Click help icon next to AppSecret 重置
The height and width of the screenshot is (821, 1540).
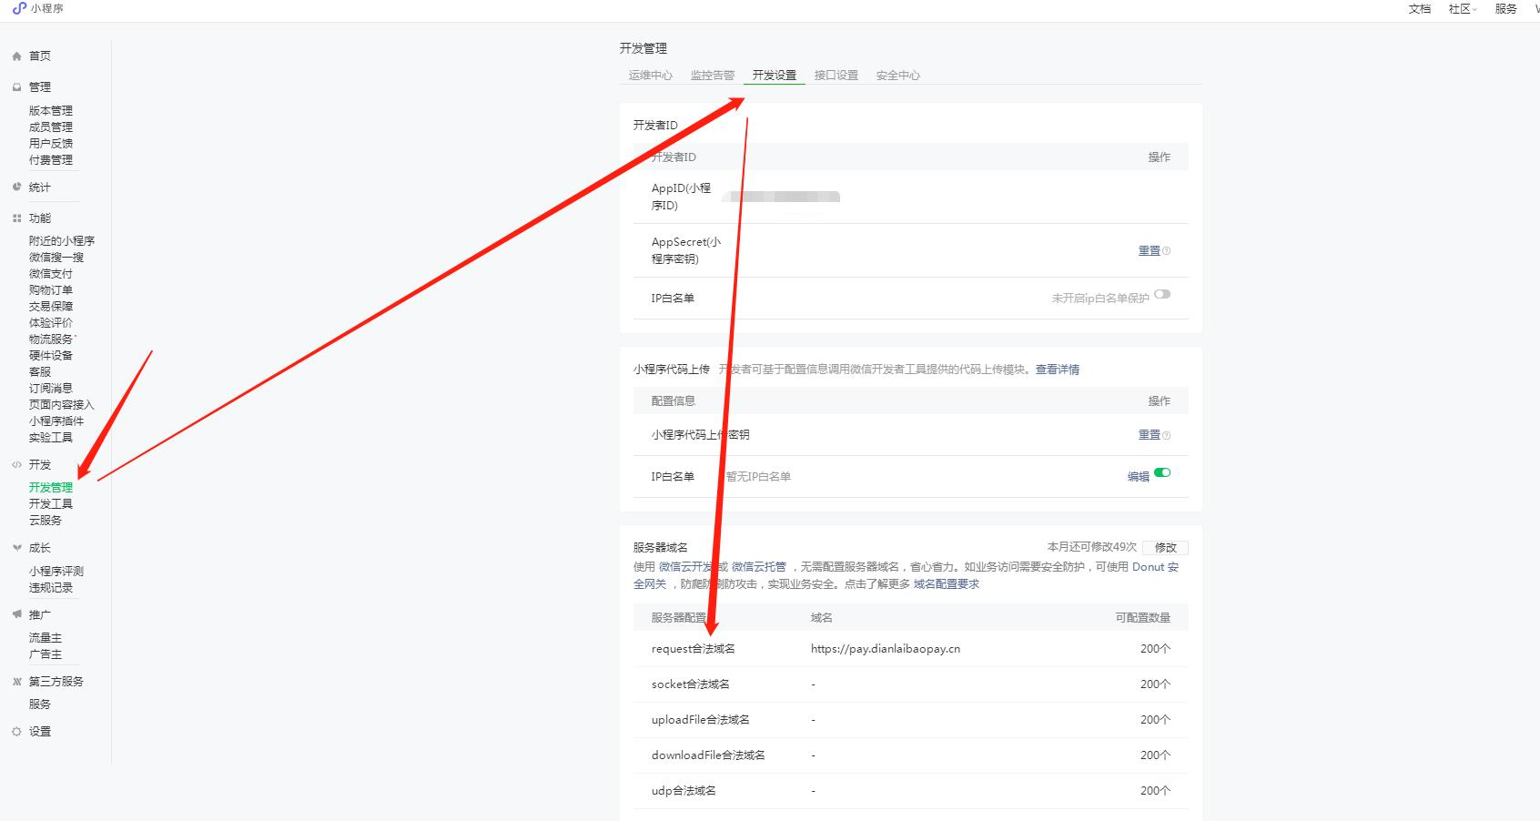[x=1167, y=251]
